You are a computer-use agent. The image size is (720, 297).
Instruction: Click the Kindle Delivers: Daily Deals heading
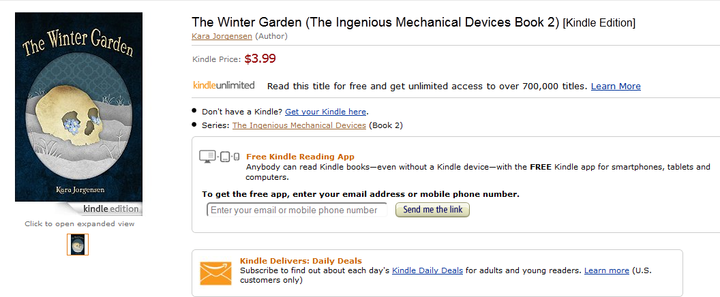tap(301, 261)
